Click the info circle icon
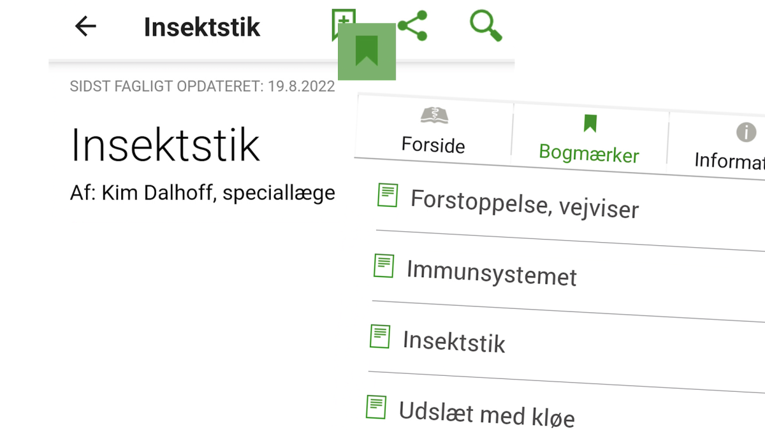 click(746, 133)
